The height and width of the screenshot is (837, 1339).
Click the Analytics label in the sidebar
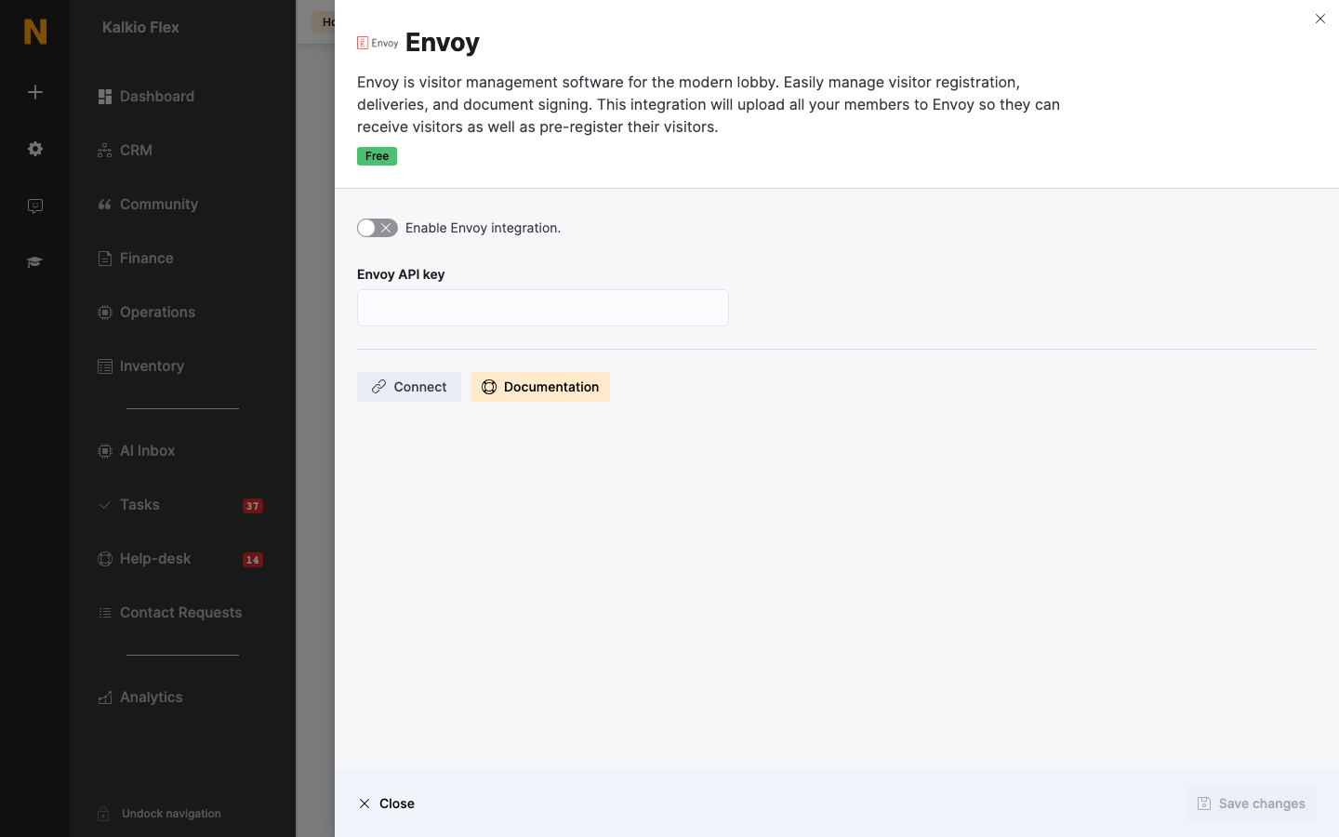pos(152,697)
